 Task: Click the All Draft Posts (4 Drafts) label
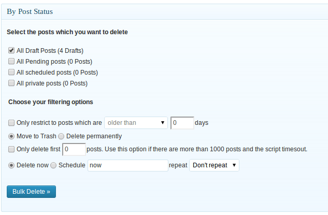[x=50, y=51]
